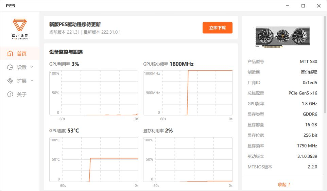Click the 制造商 value 摩尔线程
Viewport: 327px width, 191px height.
309,72
